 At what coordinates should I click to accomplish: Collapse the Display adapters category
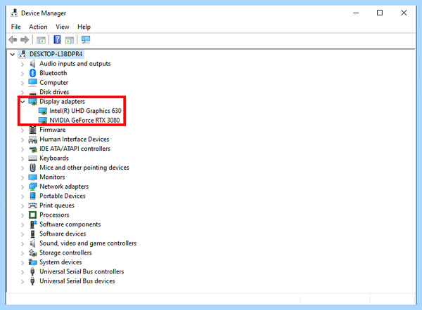23,102
